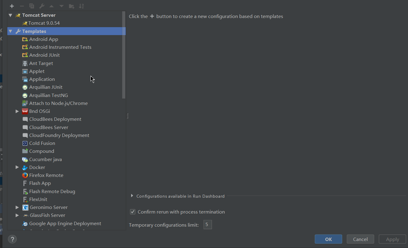Click the Application template icon

click(x=25, y=79)
